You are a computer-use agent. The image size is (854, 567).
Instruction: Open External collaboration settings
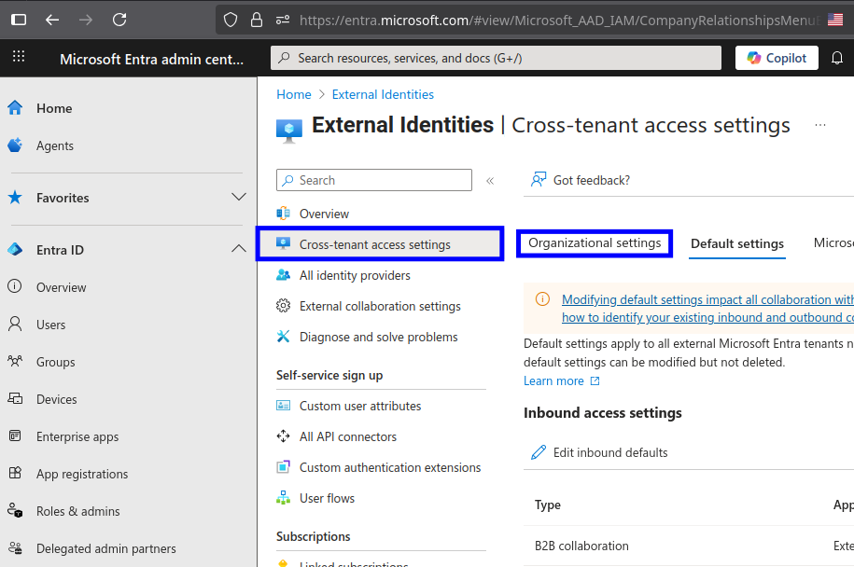(380, 307)
